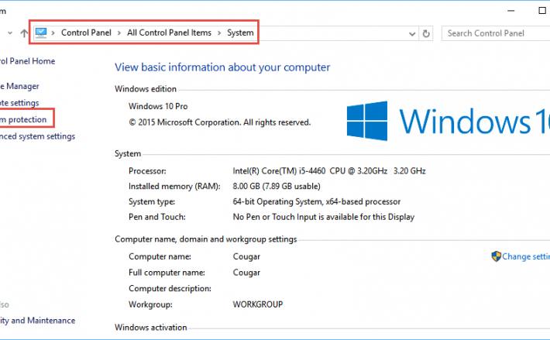550x340 pixels.
Task: Open the recent locations dropdown arrow
Action: (x=10, y=33)
